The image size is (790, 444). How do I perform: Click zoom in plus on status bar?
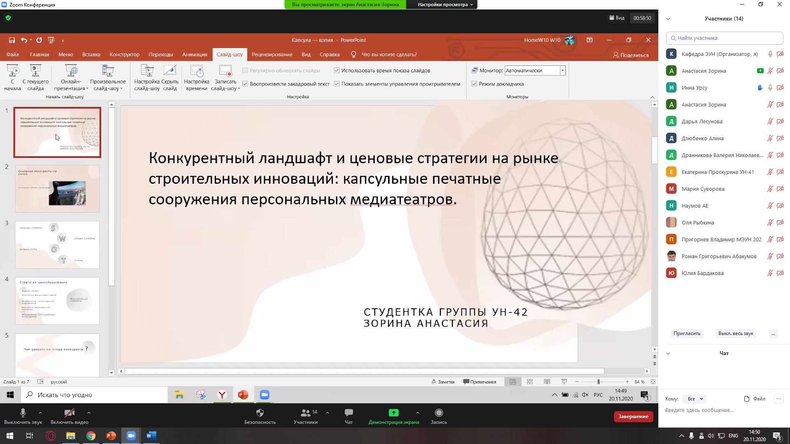627,382
